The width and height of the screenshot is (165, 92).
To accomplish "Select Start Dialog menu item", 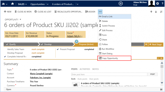I will tap(114, 54).
